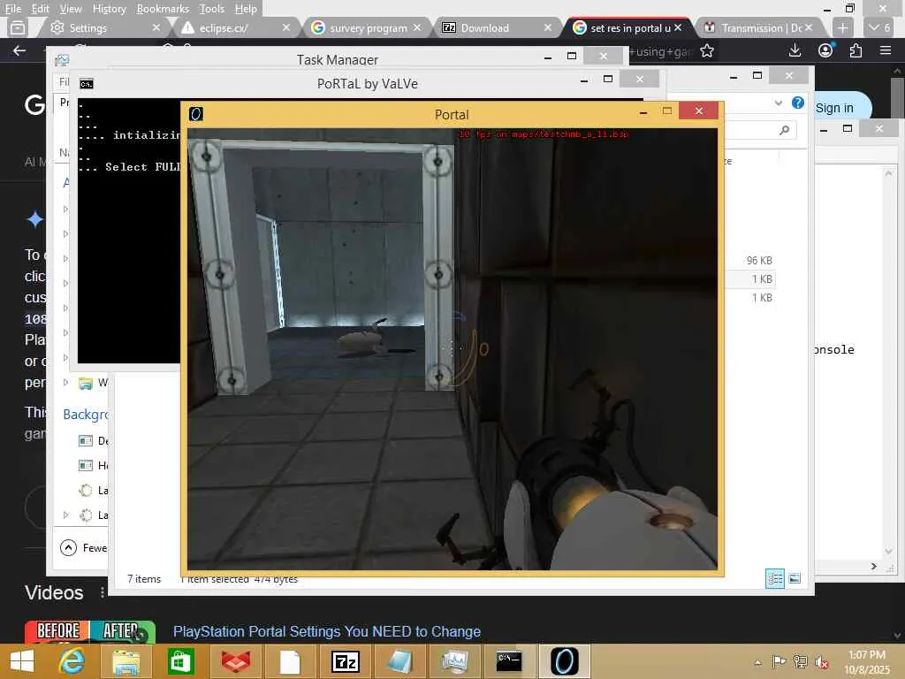905x679 pixels.
Task: Switch to command prompt taskbar icon
Action: pos(509,661)
